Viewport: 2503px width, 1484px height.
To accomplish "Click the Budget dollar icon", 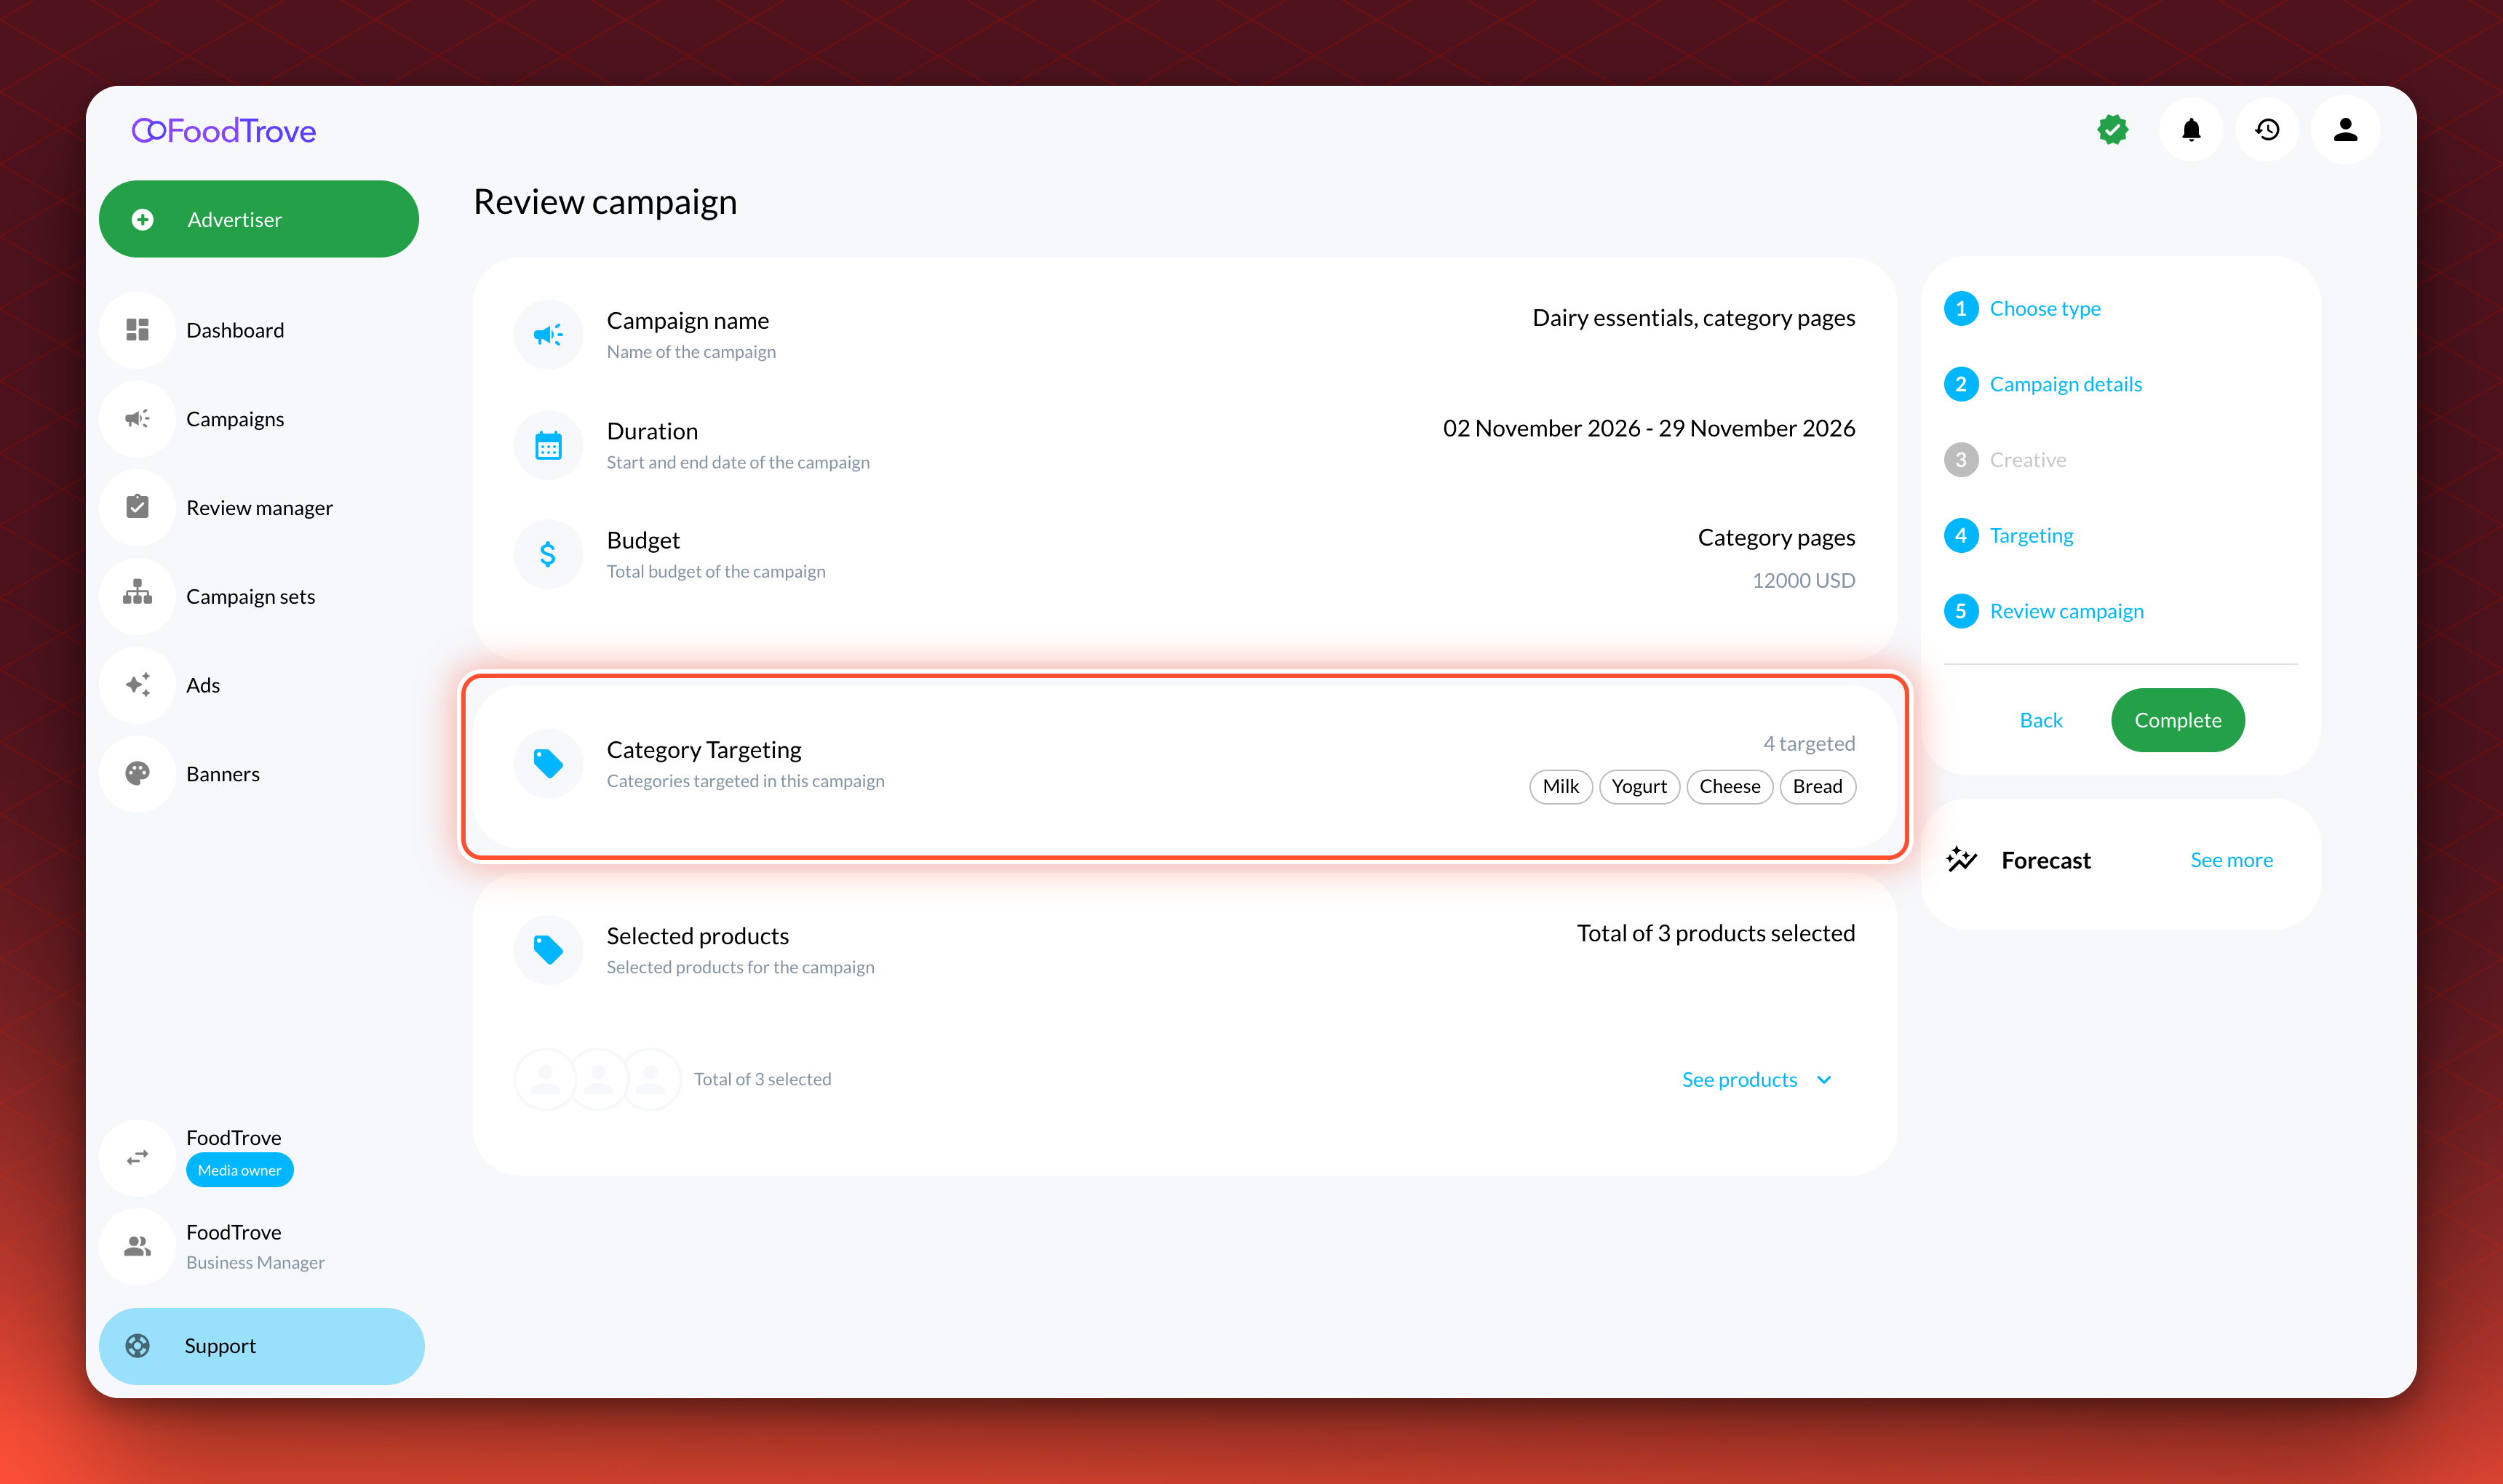I will tap(548, 555).
